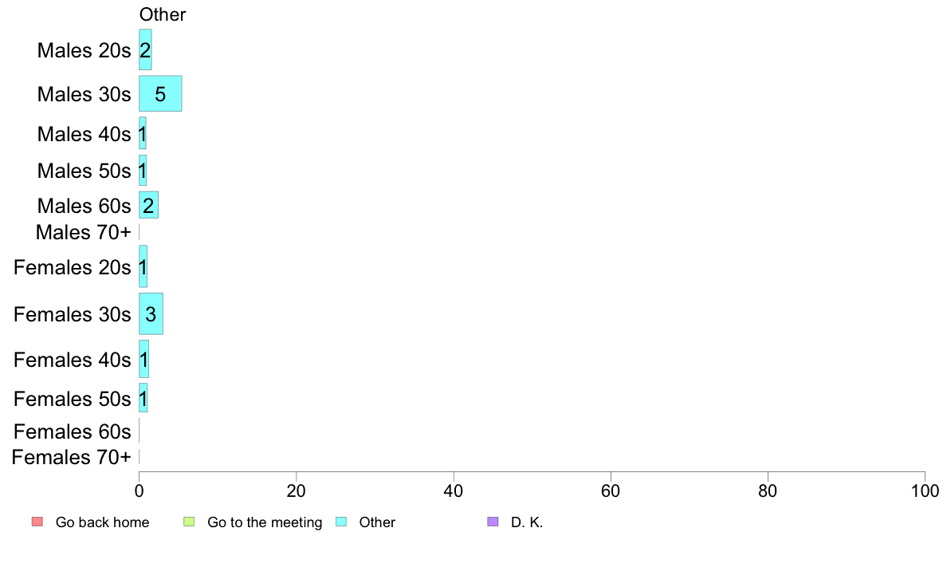
Task: Select the Females 30s bar showing 3
Action: click(x=151, y=313)
